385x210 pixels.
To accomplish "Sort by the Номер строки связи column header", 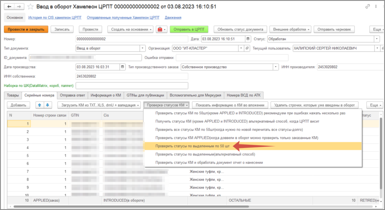I will (x=50, y=115).
